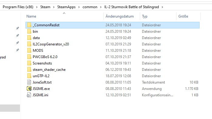Screen dimensions: 212x119
Task: Select the _CommonRedist folder icon
Action: tap(29, 25)
